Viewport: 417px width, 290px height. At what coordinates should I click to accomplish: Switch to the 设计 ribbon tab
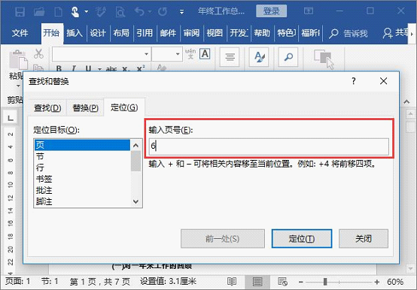(98, 33)
